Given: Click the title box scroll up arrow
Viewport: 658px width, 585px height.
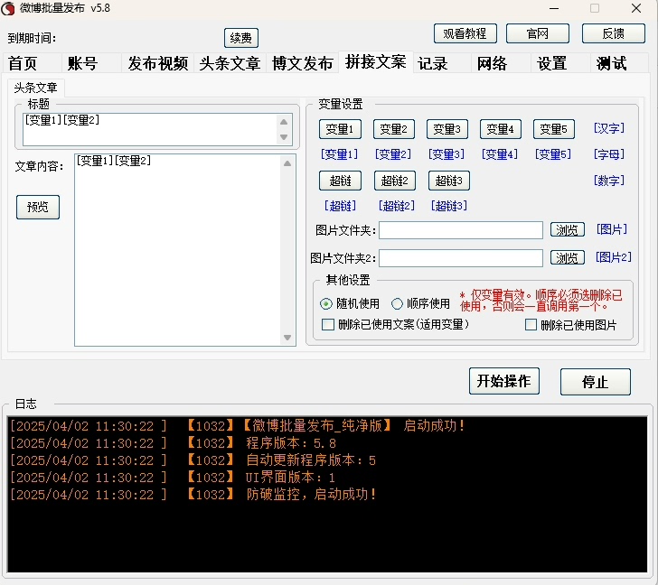Looking at the screenshot, I should coord(284,122).
